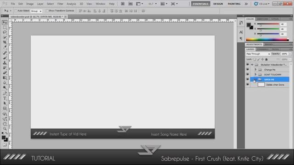Click the Auto-Align Layers icon
This screenshot has width=294, height=165.
pyautogui.click(x=143, y=11)
